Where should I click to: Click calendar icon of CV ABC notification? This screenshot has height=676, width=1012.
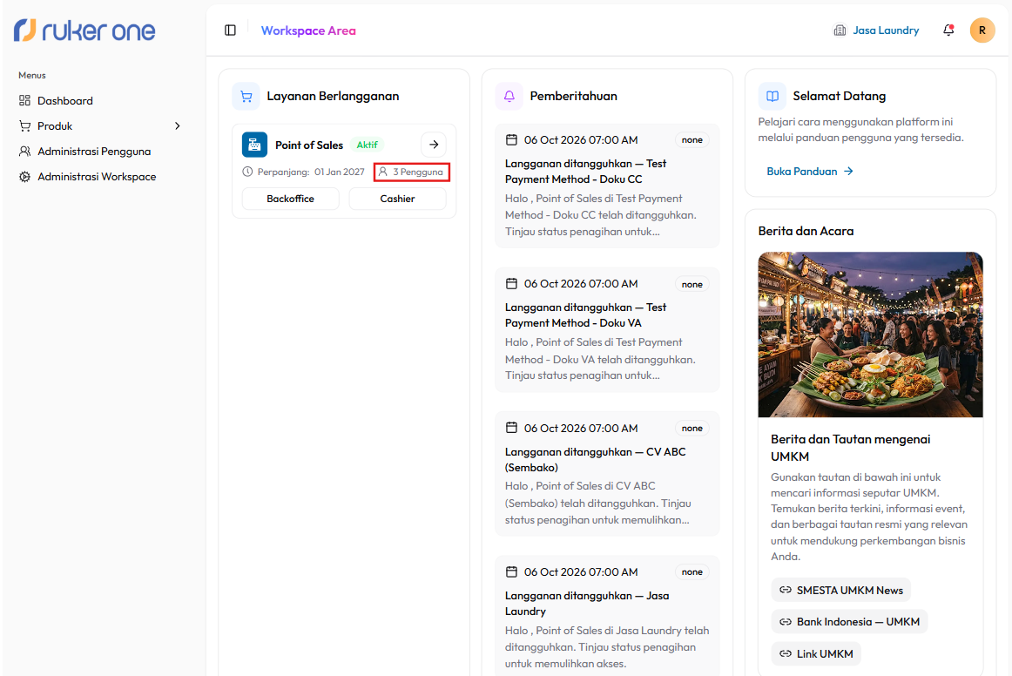pos(512,428)
